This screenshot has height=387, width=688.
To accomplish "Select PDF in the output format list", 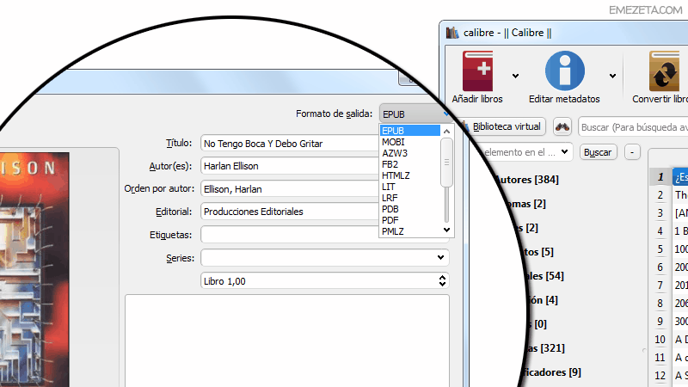I will click(x=410, y=220).
